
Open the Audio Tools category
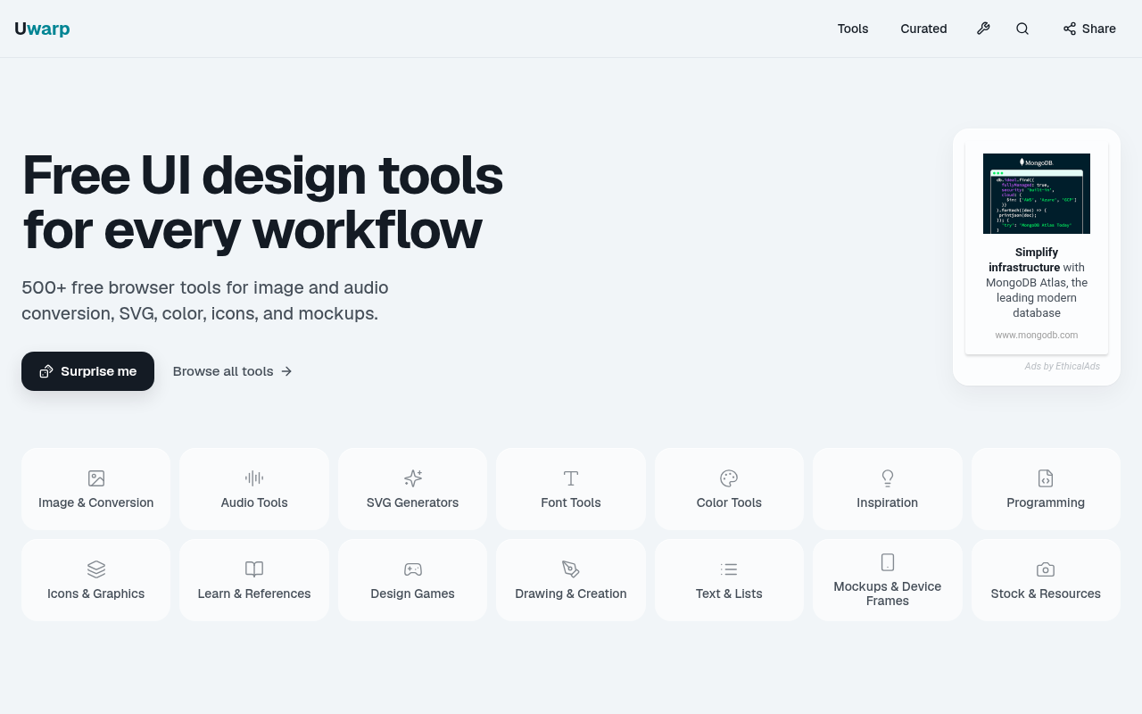click(x=254, y=489)
